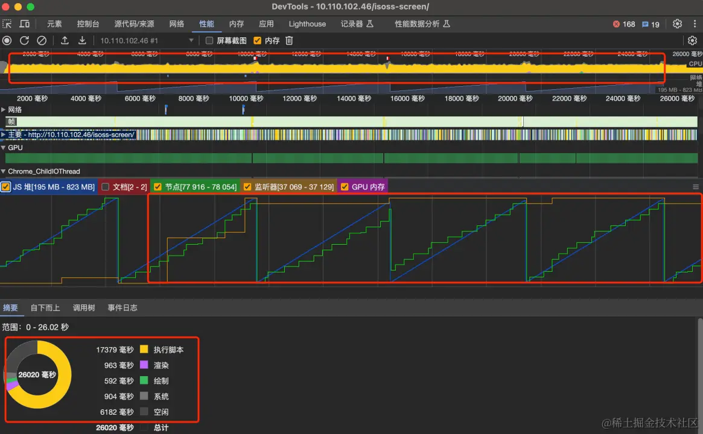Switch to the 应用 tab
Screen dimensions: 703x434
[266, 24]
